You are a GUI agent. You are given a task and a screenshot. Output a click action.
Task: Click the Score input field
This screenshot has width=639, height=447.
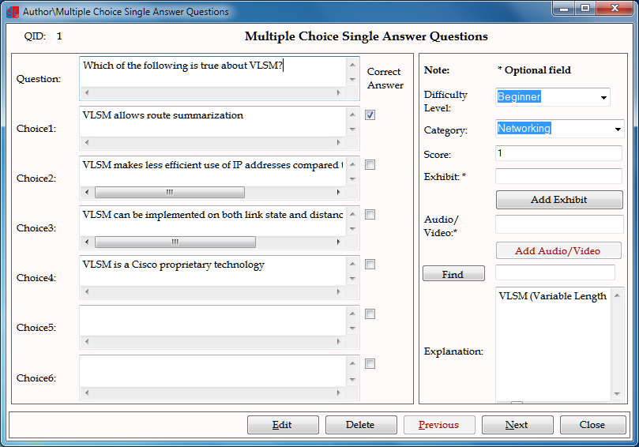558,153
